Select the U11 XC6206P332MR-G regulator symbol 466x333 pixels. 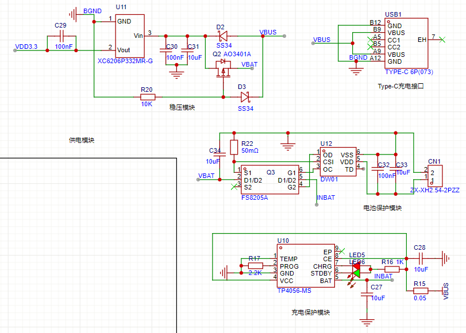(x=130, y=36)
